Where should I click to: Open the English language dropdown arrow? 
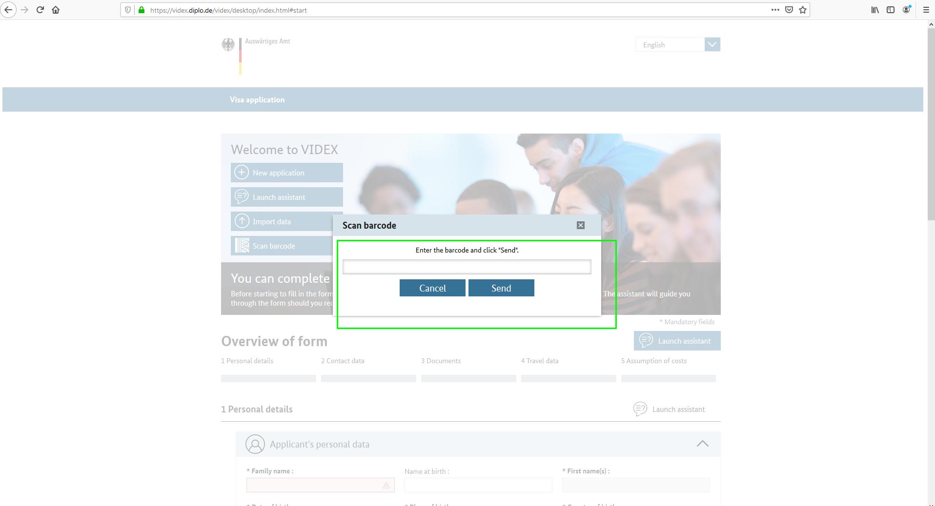(712, 44)
